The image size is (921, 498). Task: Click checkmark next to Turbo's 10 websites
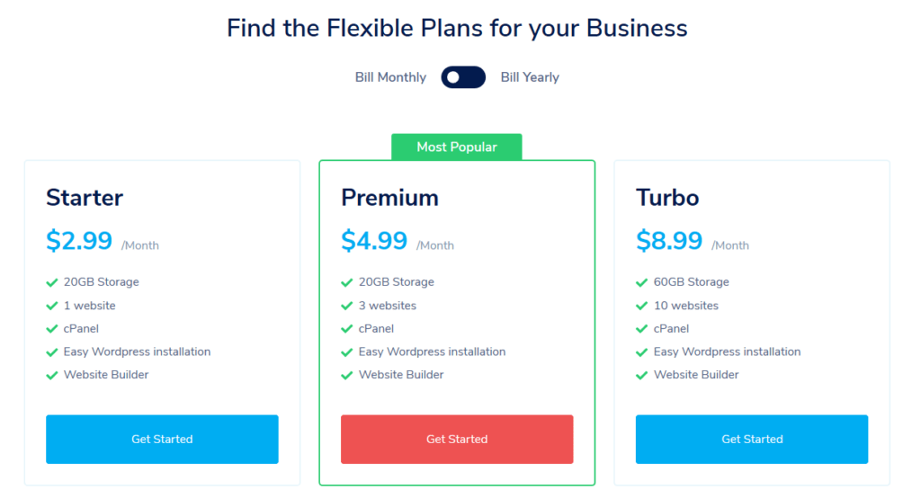pyautogui.click(x=642, y=306)
